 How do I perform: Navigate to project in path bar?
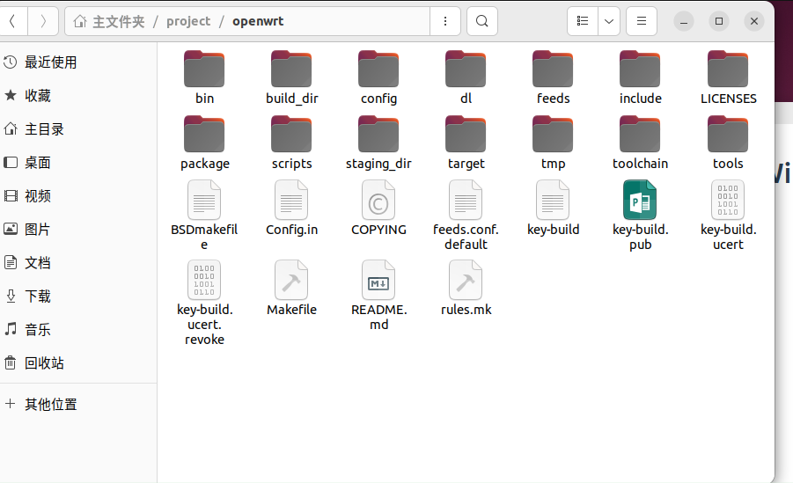(x=188, y=21)
